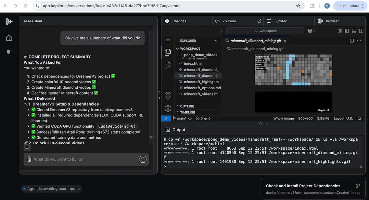Open the Manage gear icon in the activity bar
This screenshot has height=200, width=369.
168,108
